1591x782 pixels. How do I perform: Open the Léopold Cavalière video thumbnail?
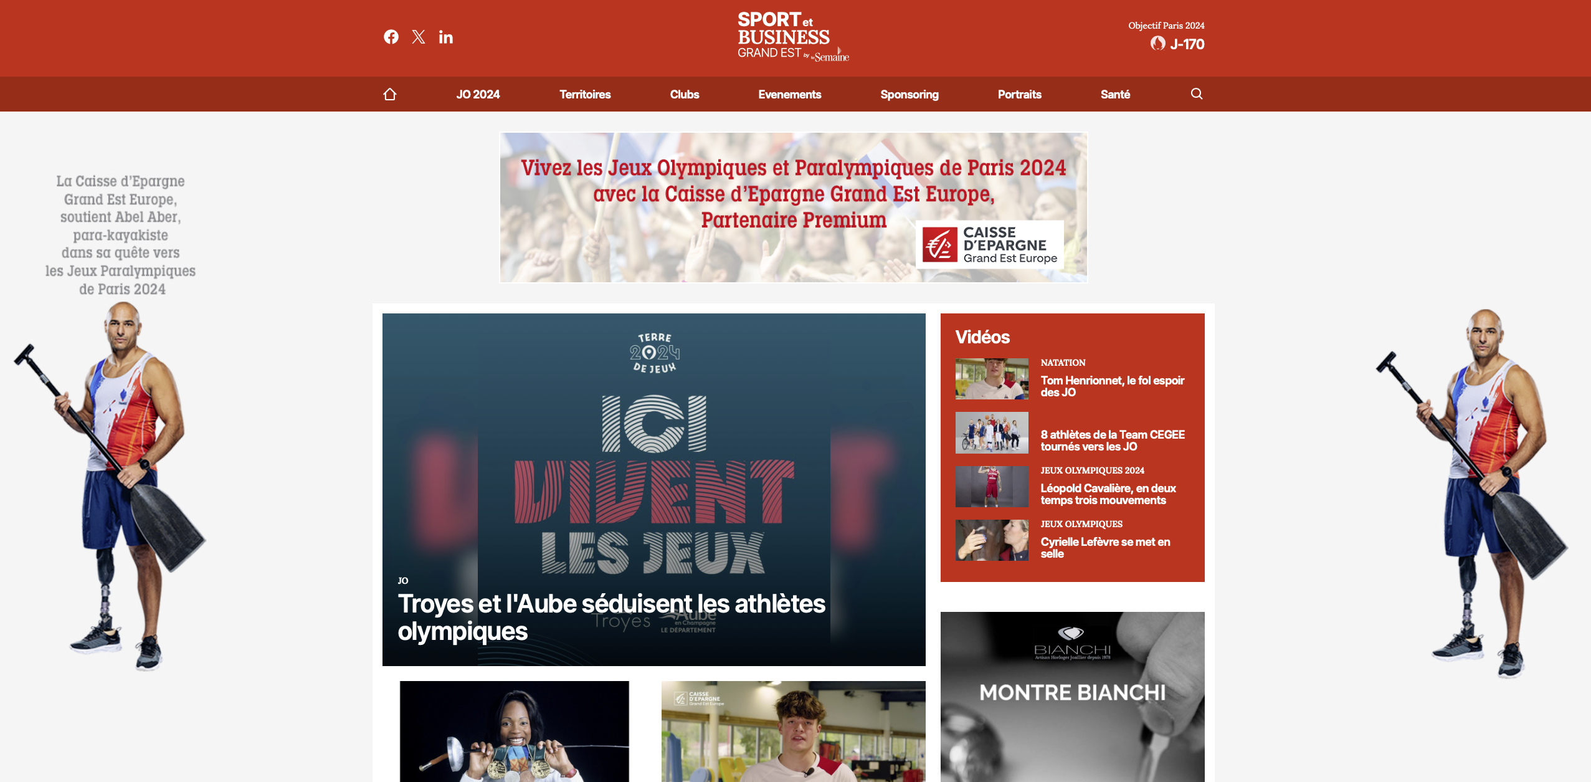[x=992, y=487]
